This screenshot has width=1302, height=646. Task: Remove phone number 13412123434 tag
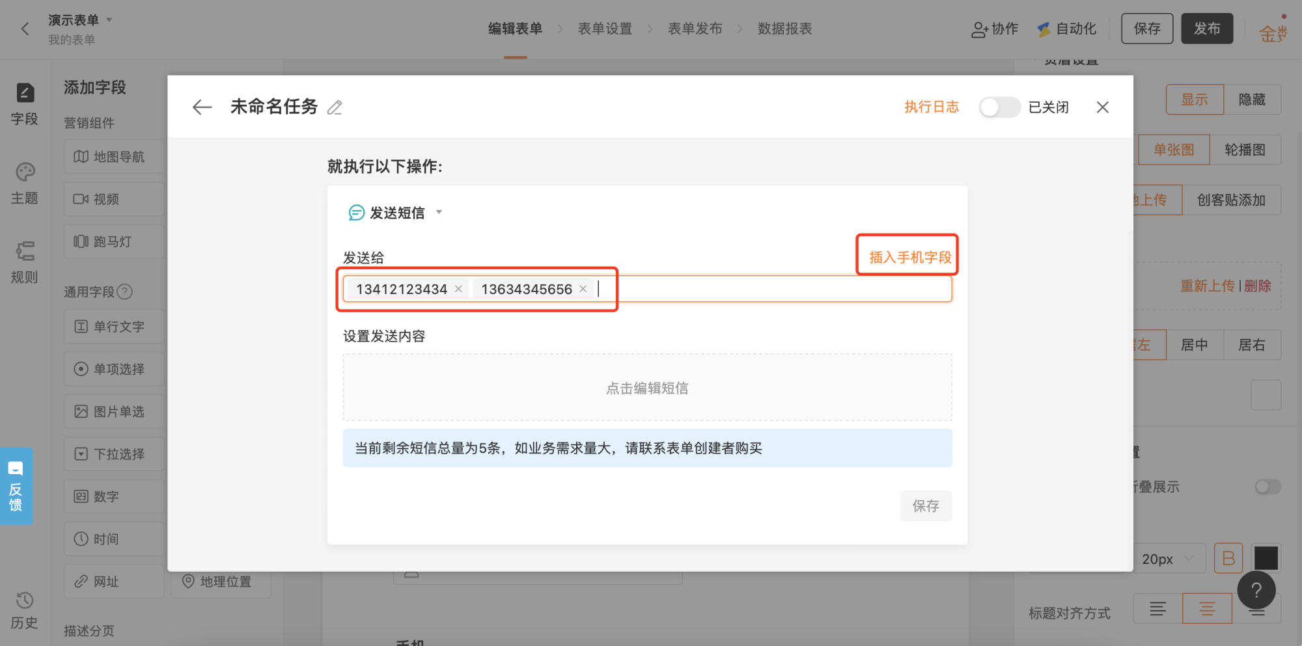458,289
